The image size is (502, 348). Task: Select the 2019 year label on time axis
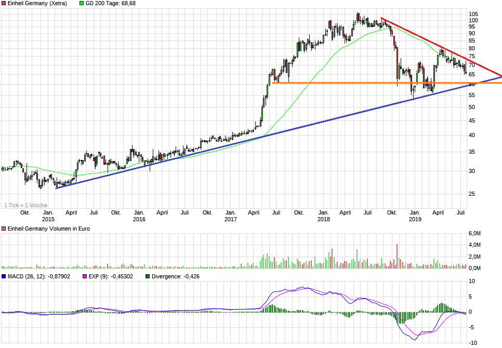[x=415, y=219]
